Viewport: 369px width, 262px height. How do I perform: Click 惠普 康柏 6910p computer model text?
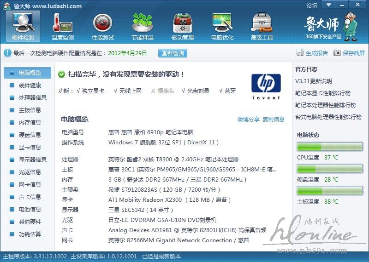point(151,132)
